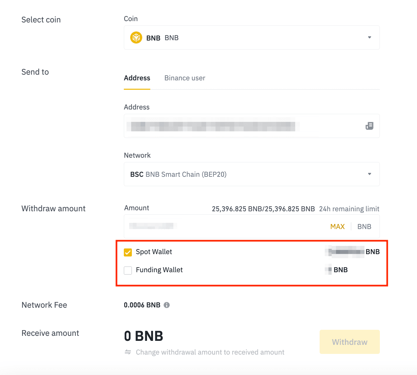Click the 24h remaining limit text

click(x=349, y=209)
